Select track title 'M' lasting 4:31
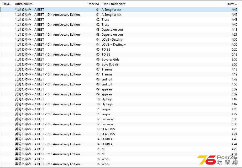 103,154
